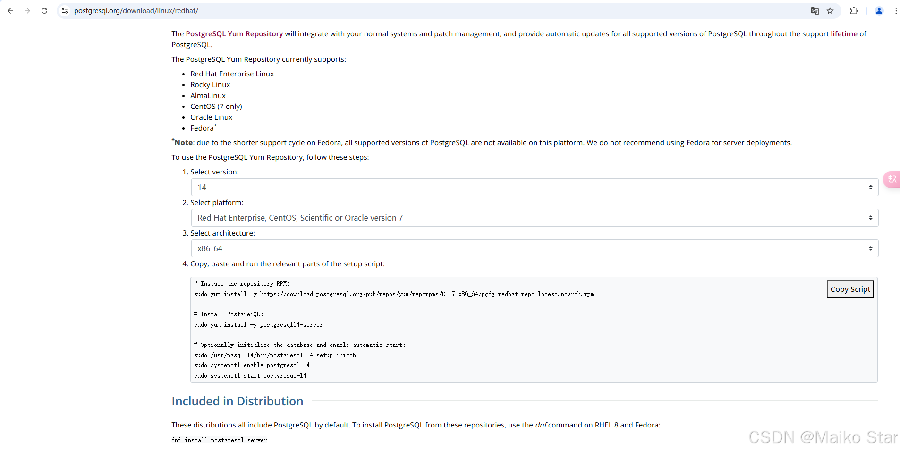Click the forward navigation arrow

27,10
